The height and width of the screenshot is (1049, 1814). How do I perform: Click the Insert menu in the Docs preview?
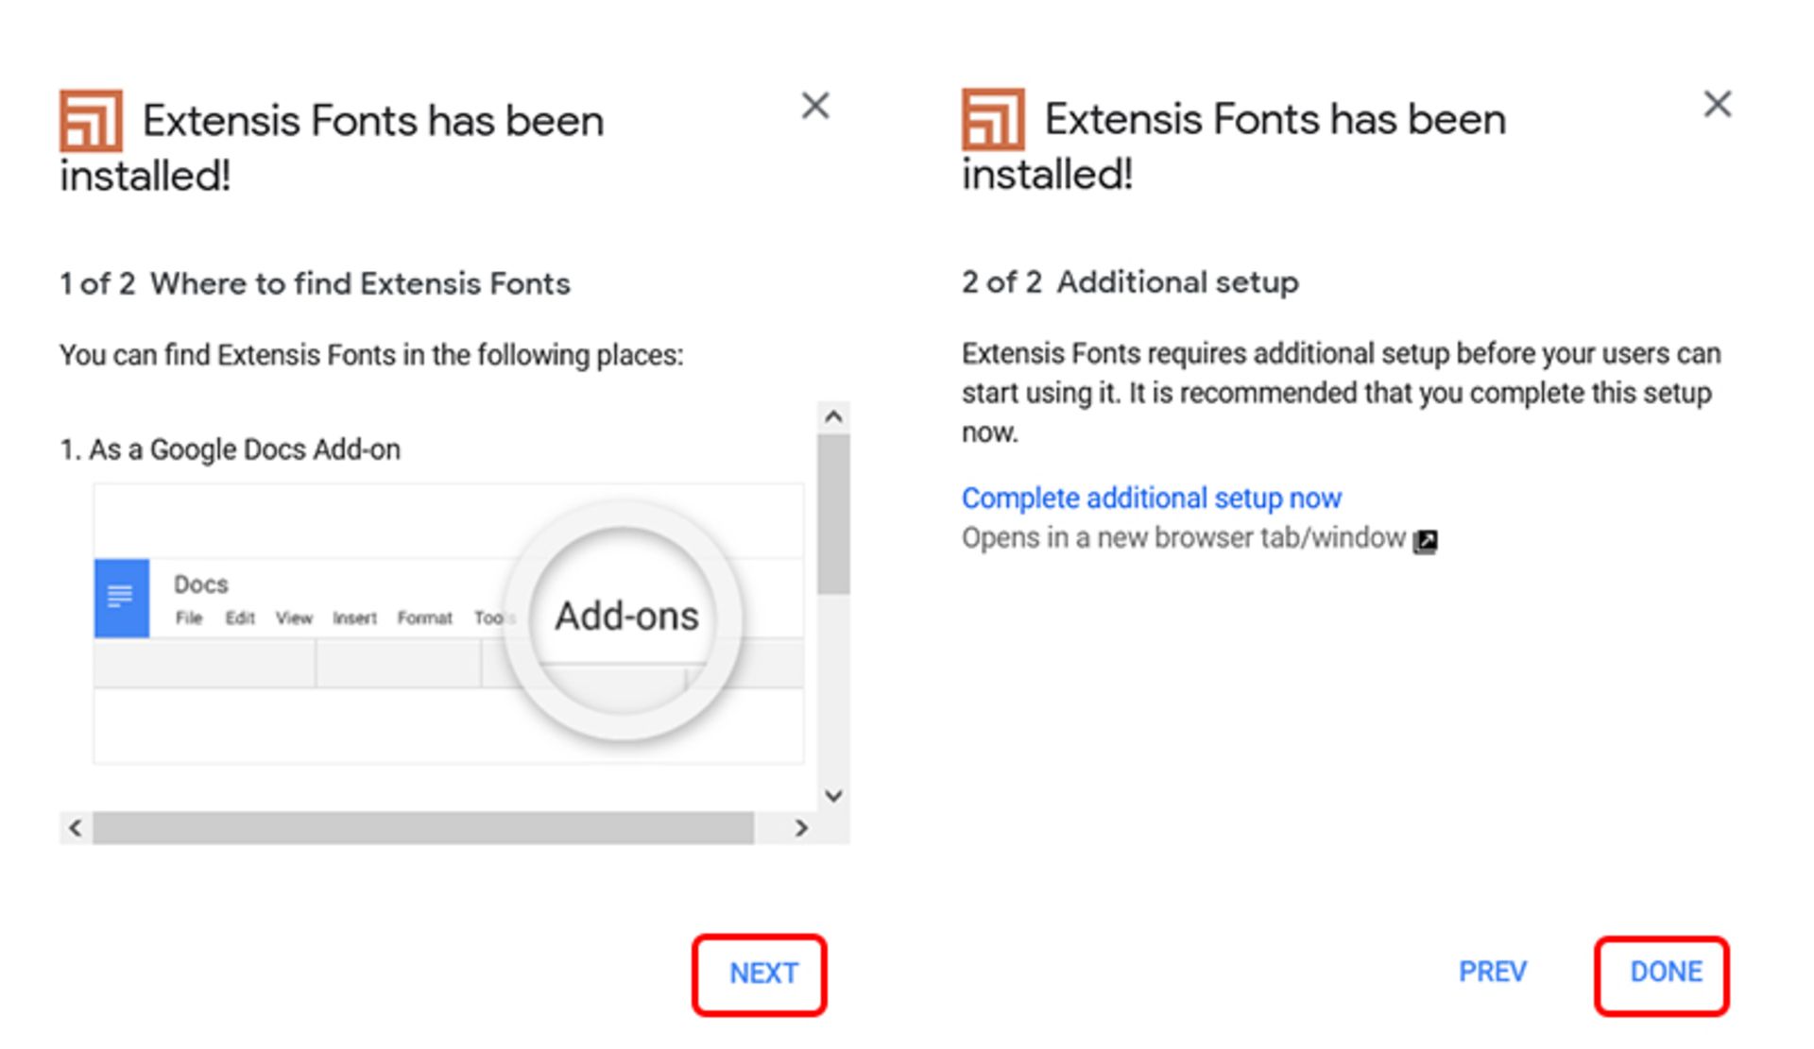pos(354,618)
